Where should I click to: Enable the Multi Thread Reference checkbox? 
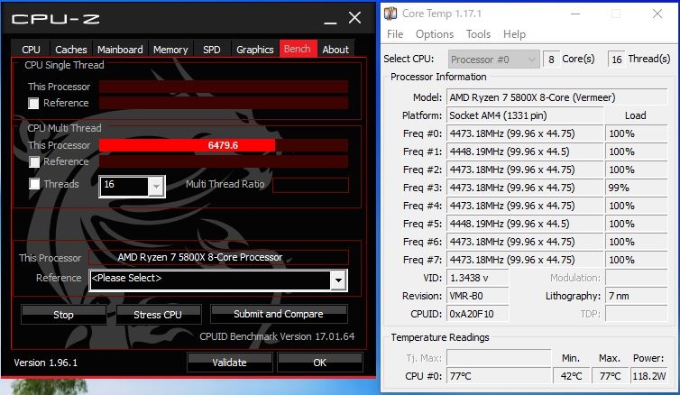(34, 161)
